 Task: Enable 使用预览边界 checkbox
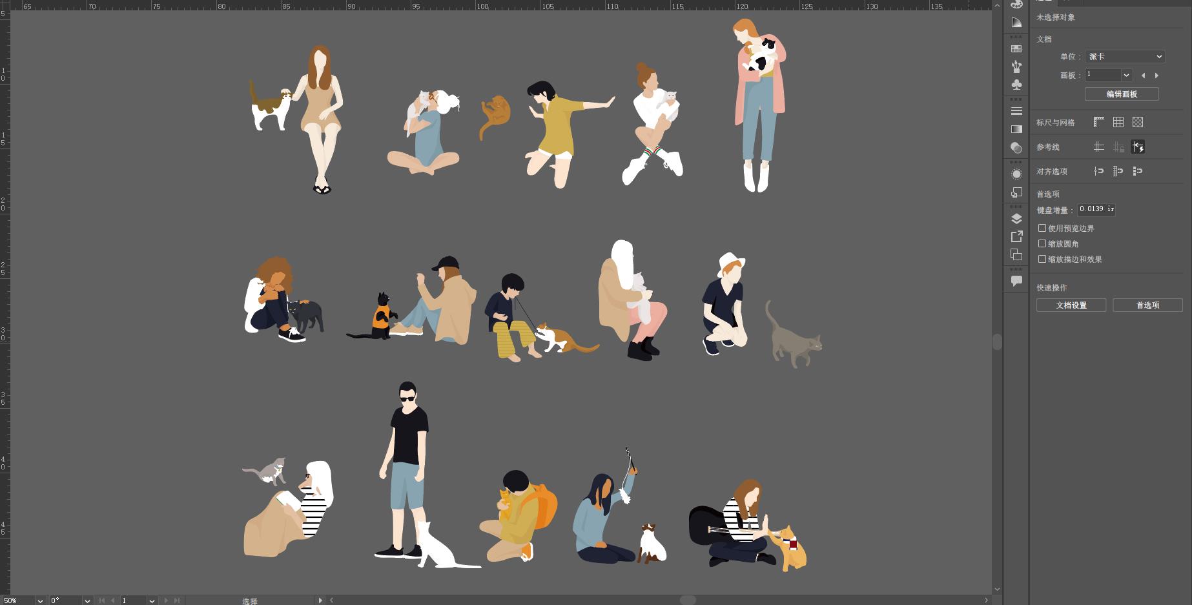click(1042, 228)
